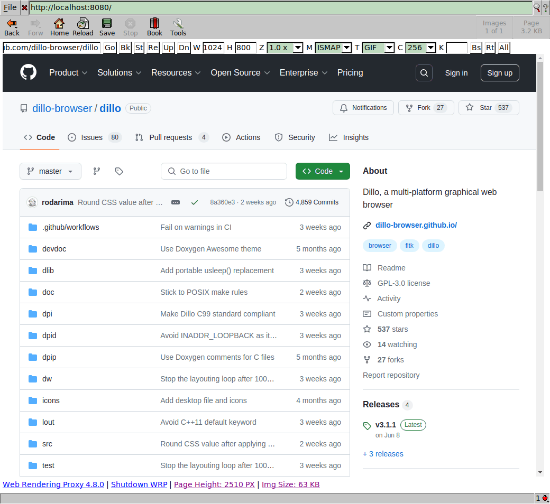Viewport: 550px width, 504px height.
Task: Click the green check status icon
Action: (195, 202)
